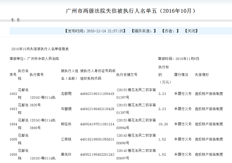Click the 执行依据文号 column header
Image resolution: width=232 pixels, height=163 pixels.
127,75
